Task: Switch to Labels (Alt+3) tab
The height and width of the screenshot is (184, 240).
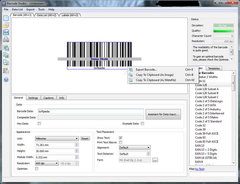Action: 70,15
